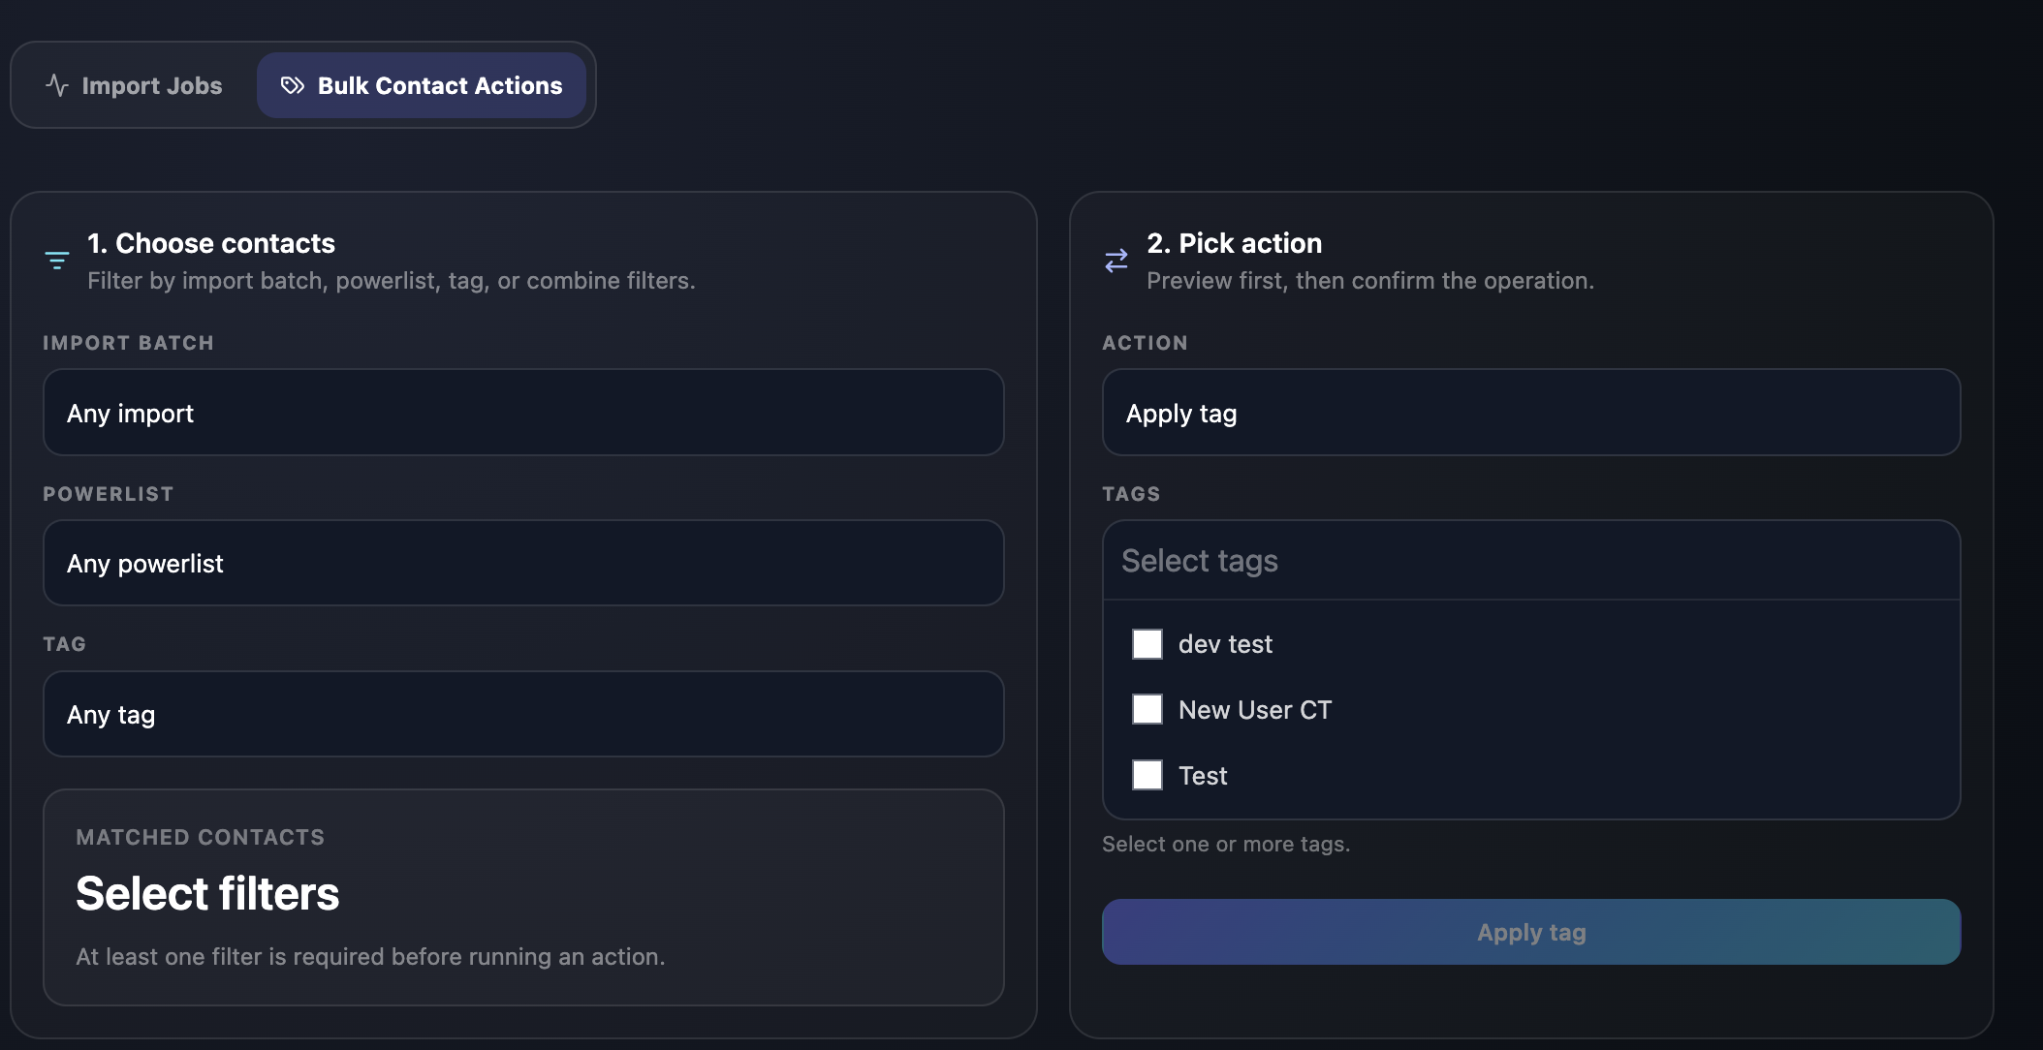Expand the Powerlist dropdown showing Any powerlist
Image resolution: width=2043 pixels, height=1050 pixels.
523,563
